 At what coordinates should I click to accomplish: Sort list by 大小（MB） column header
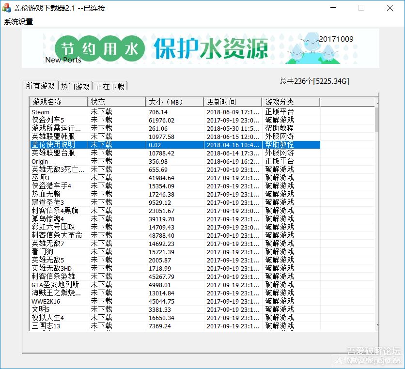(x=174, y=102)
